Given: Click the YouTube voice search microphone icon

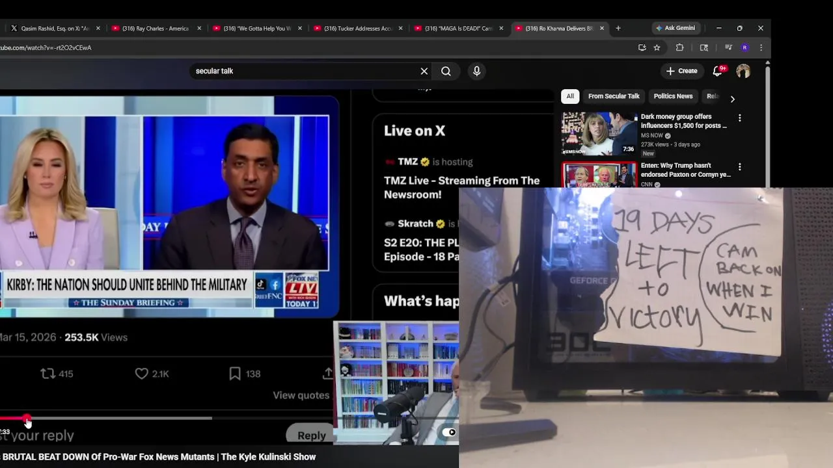Looking at the screenshot, I should [476, 71].
